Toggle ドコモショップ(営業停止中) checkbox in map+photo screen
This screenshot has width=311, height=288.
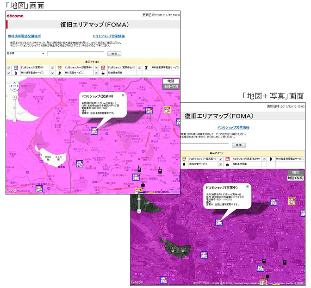click(x=221, y=159)
